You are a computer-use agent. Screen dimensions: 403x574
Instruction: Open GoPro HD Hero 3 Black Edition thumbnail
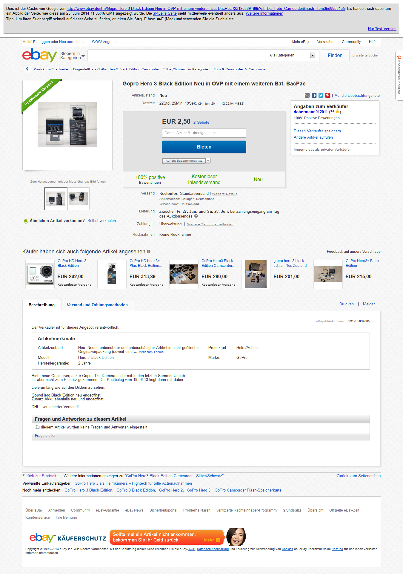pos(40,274)
